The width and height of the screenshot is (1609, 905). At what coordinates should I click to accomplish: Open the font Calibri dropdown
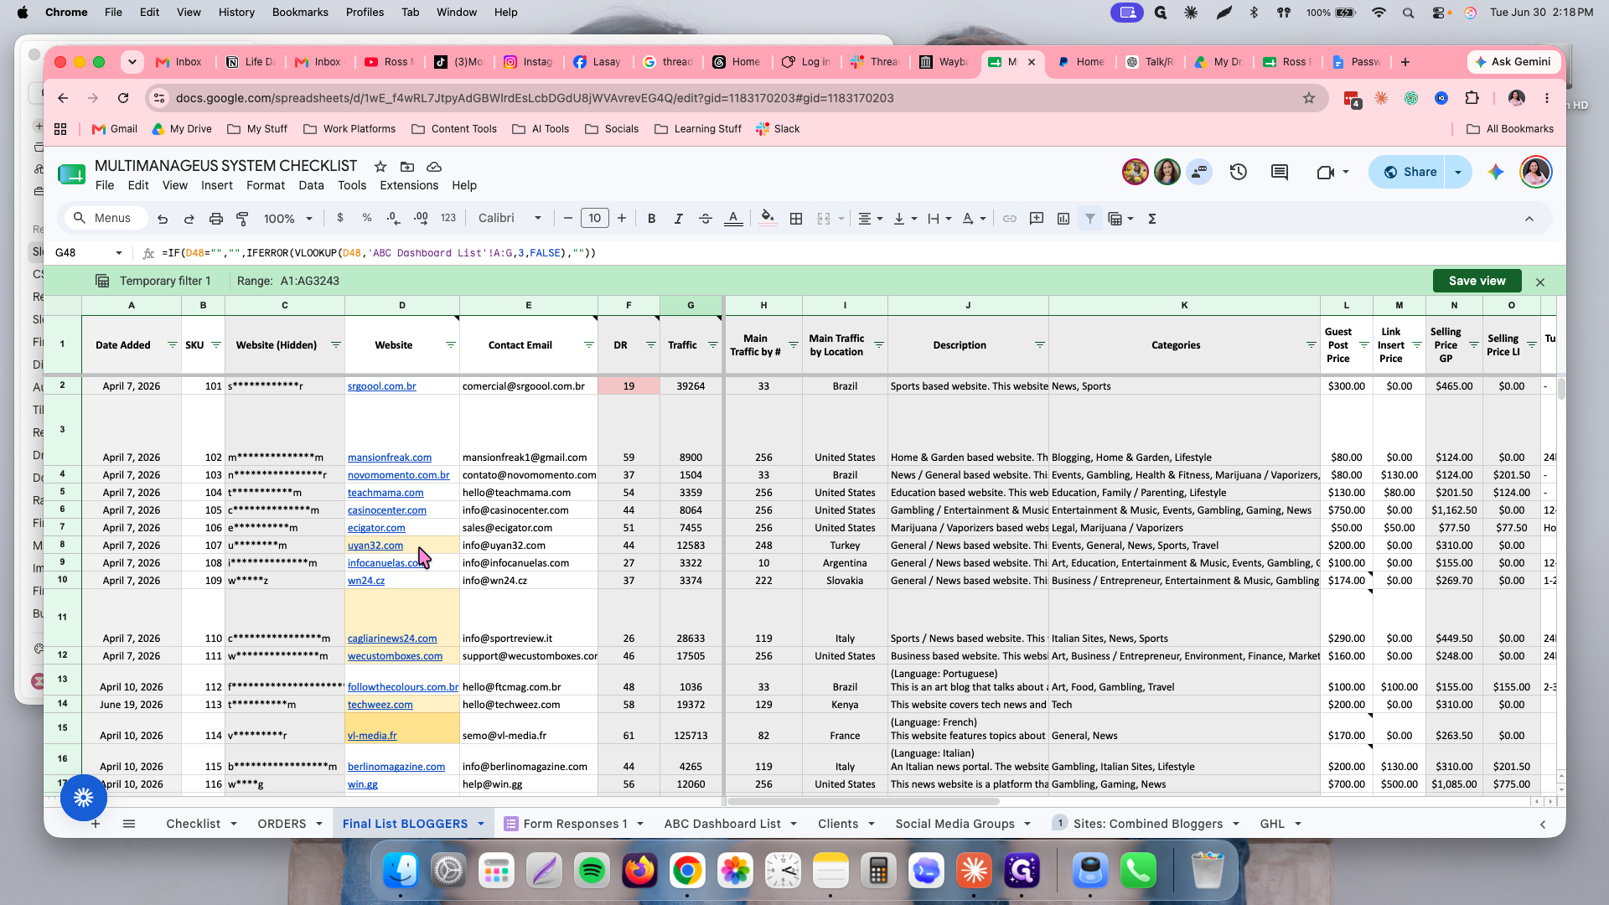click(510, 219)
